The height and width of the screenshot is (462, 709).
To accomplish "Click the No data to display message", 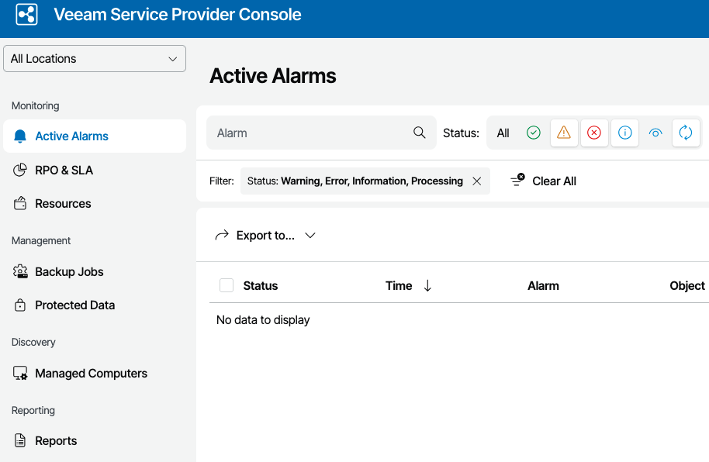I will click(263, 320).
